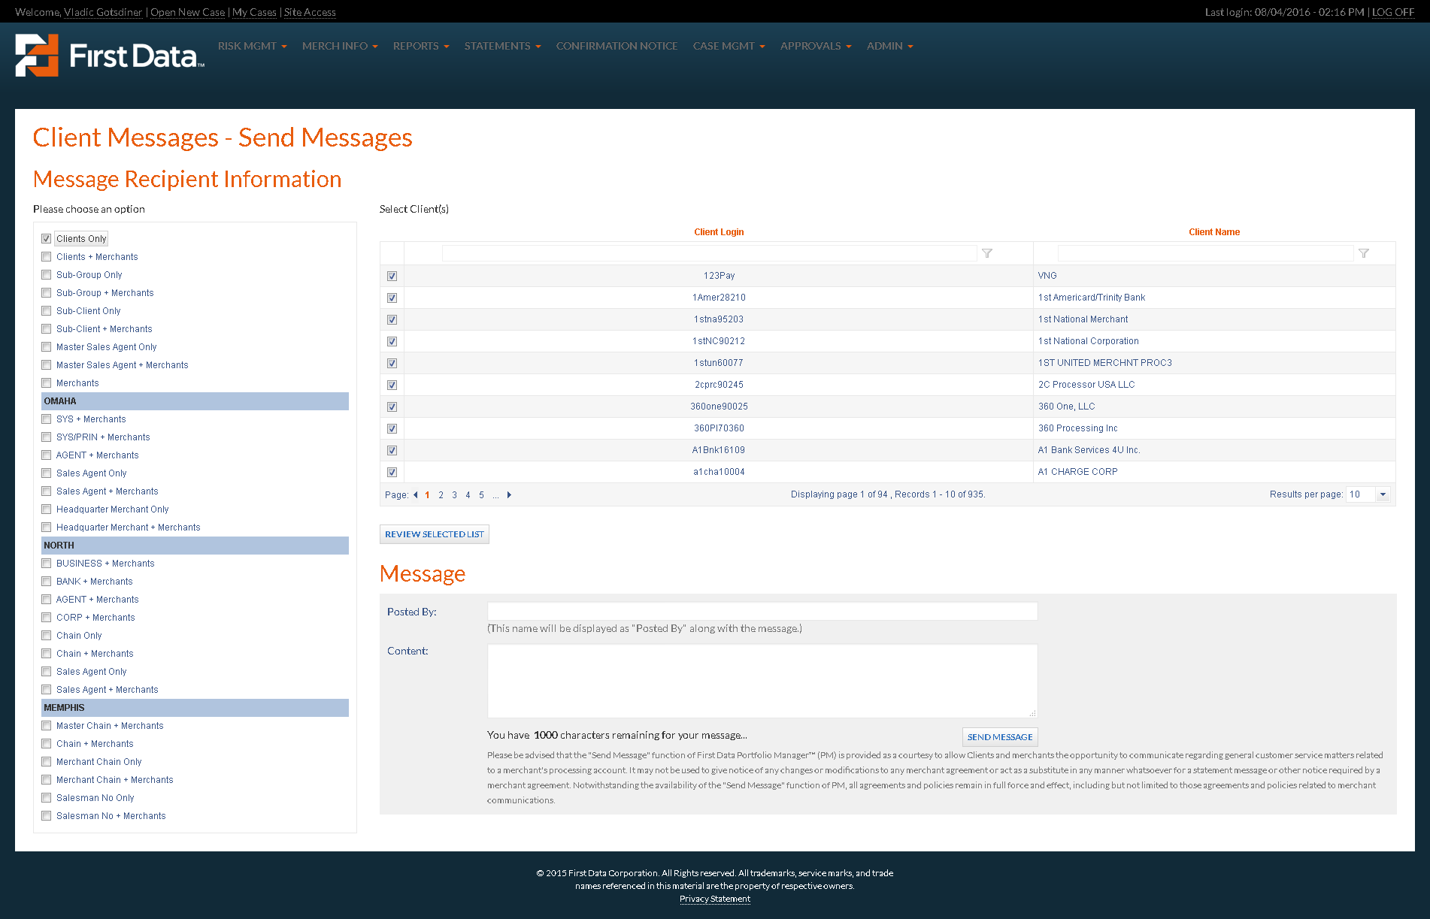Expand the ADMIN menu

point(889,46)
